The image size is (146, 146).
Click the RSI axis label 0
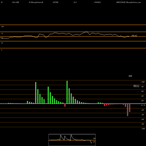pyautogui.click(x=1, y=50)
